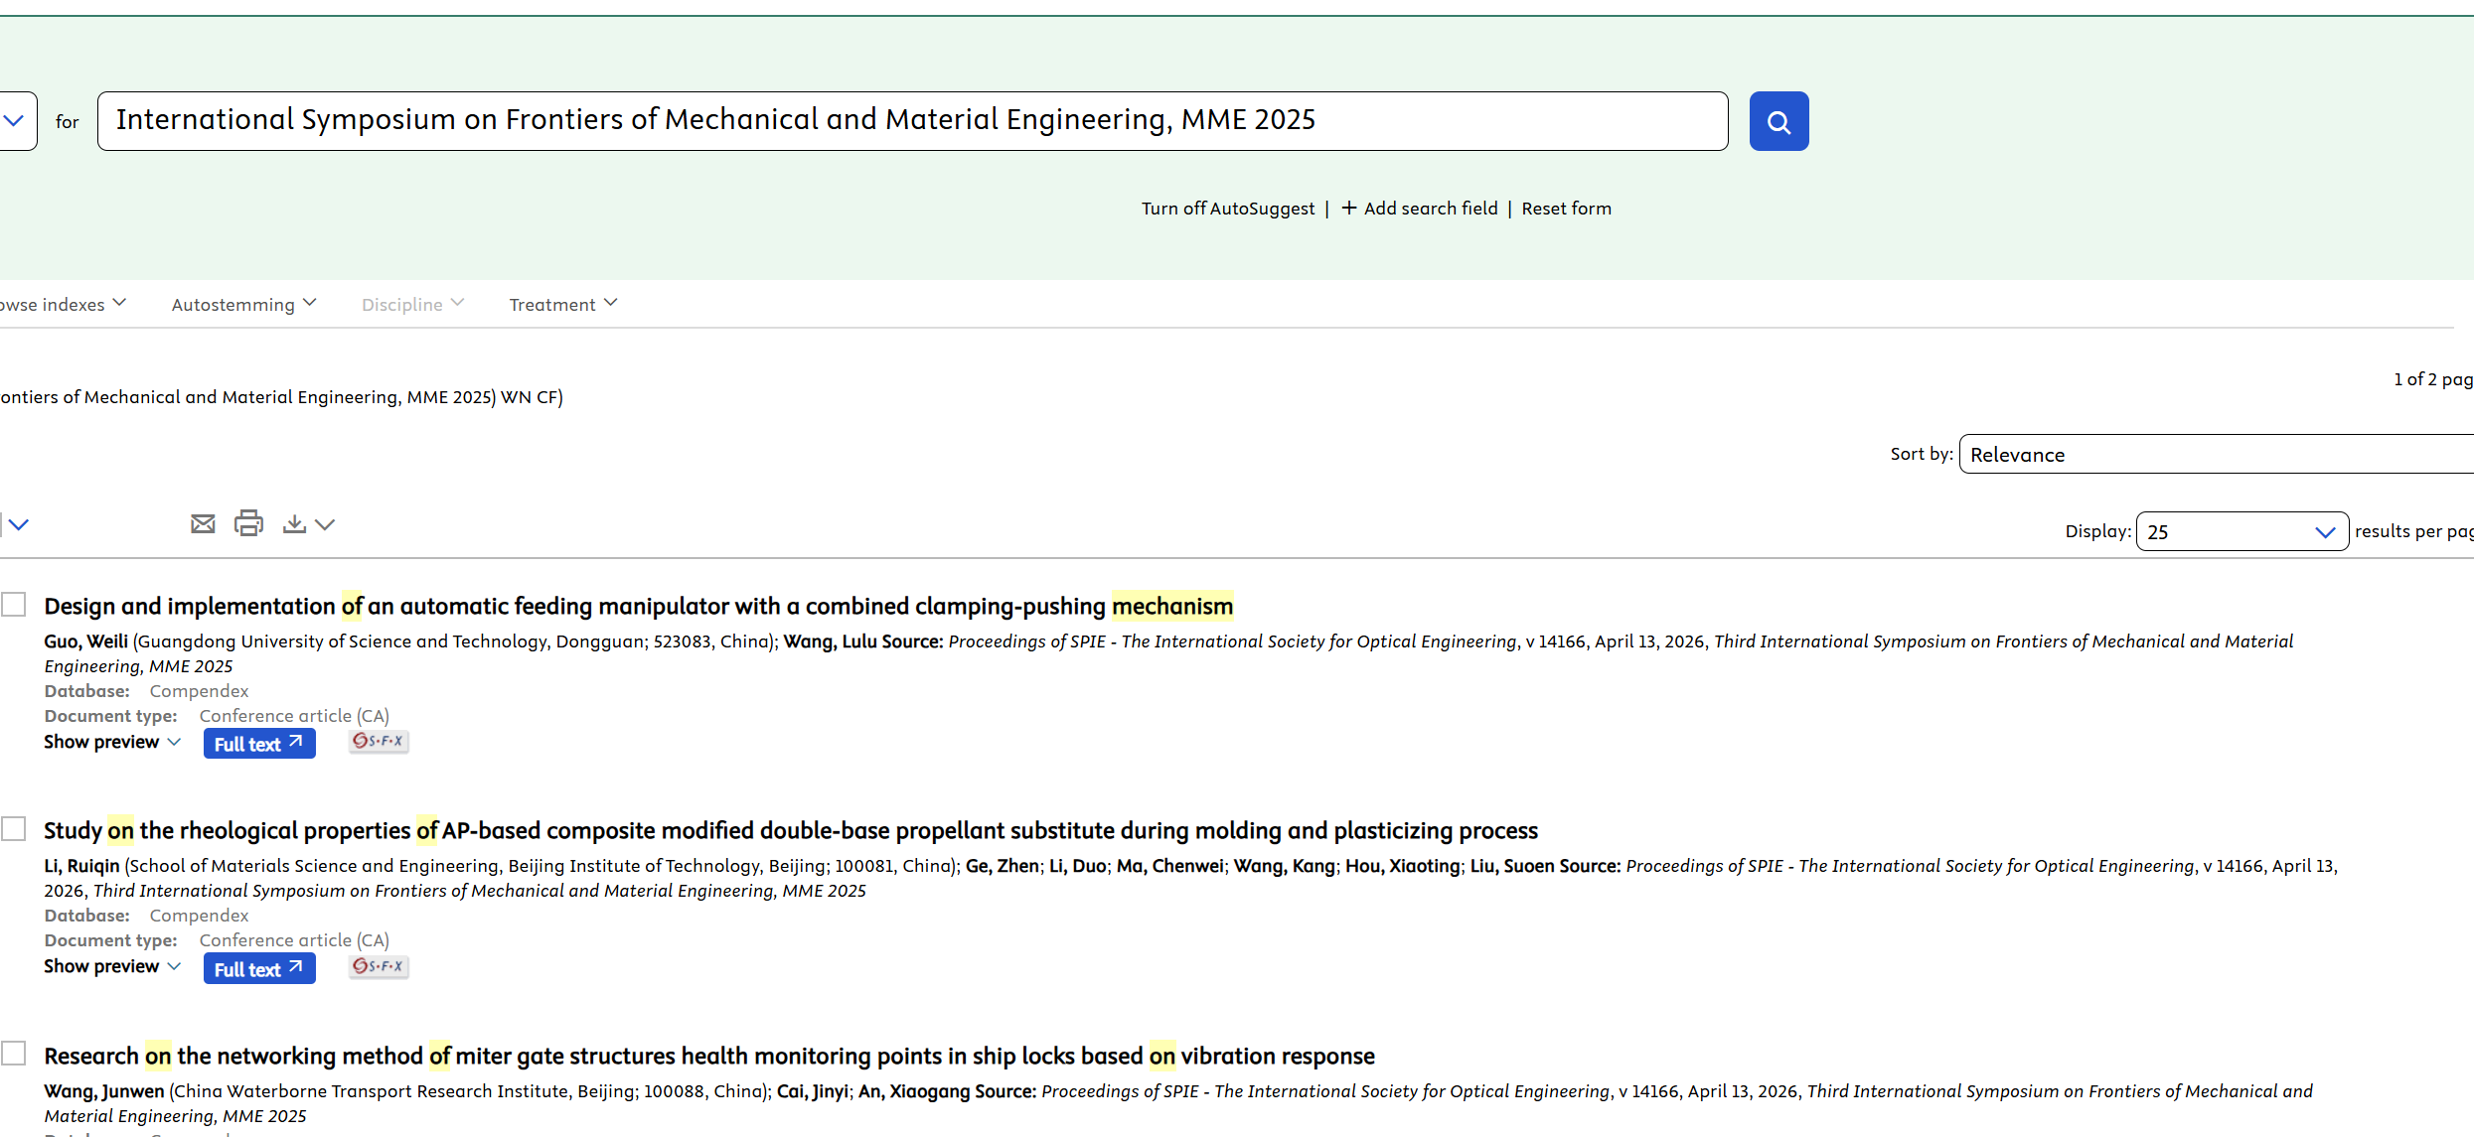This screenshot has width=2474, height=1137.
Task: Click 'Compendex' database text under the Li, Ruiqin record
Action: pyautogui.click(x=199, y=916)
